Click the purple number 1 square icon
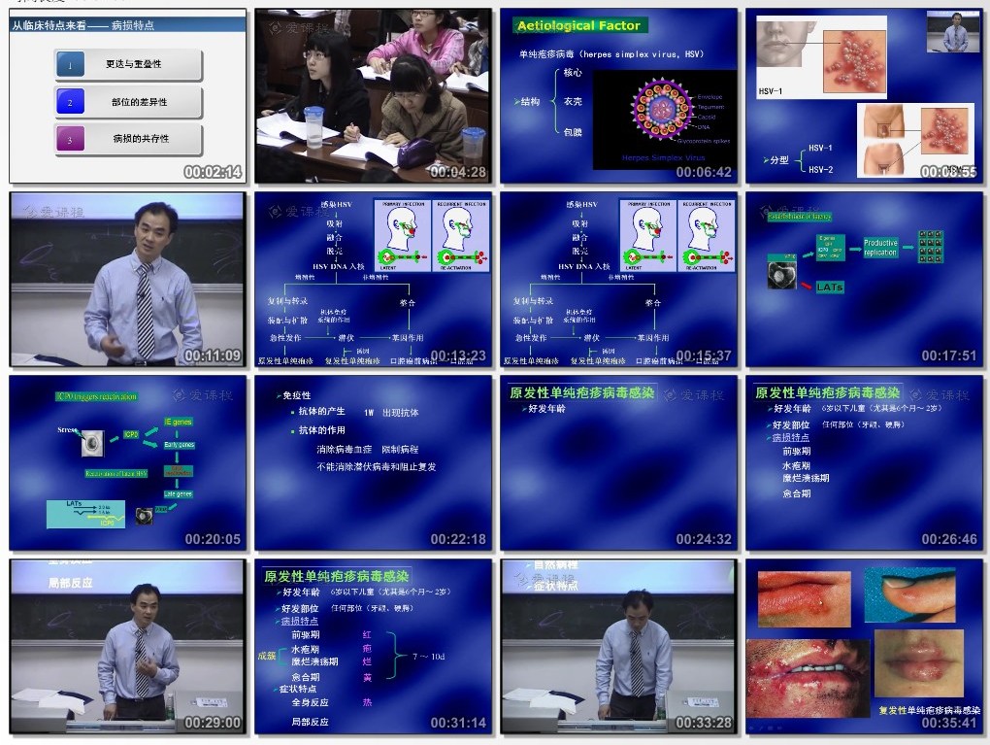 point(70,65)
